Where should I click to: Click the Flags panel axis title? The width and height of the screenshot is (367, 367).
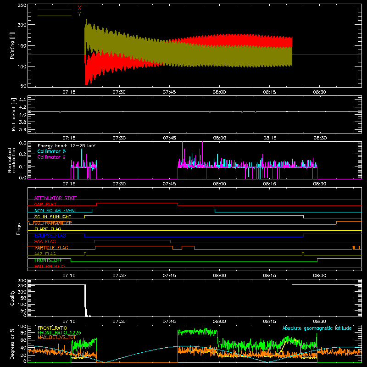(x=19, y=229)
